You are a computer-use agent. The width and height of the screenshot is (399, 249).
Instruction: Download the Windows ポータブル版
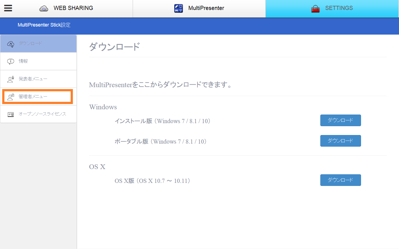click(x=341, y=141)
